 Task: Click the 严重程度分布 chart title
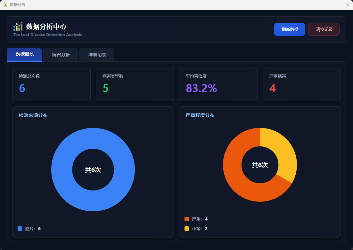(200, 115)
